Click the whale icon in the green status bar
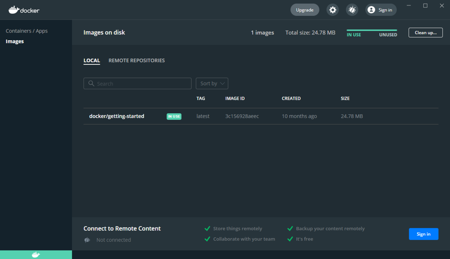 click(36, 255)
